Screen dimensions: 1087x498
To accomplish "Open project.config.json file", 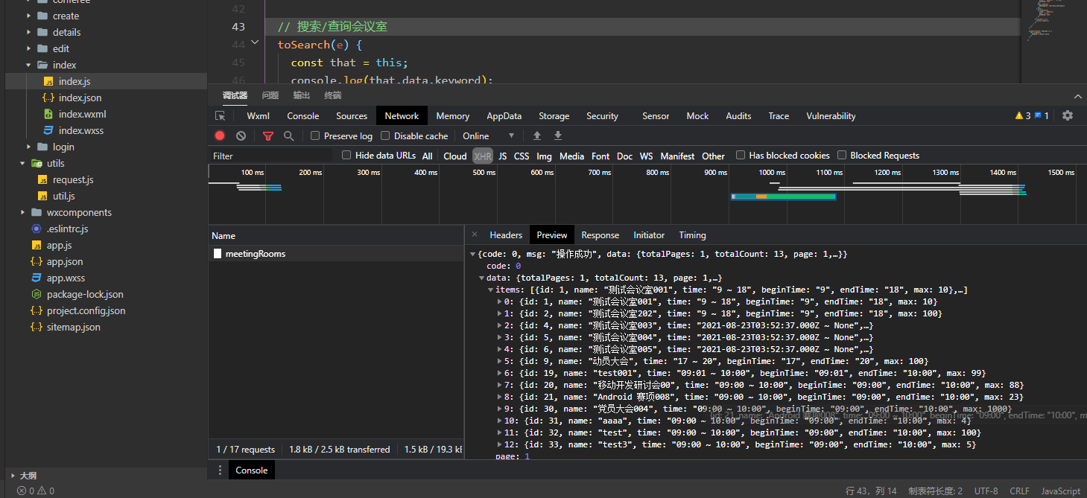I will [86, 310].
